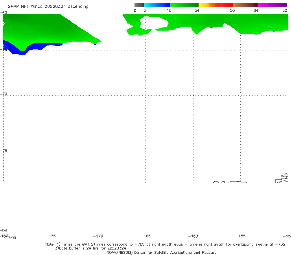291x255 pixels.
Task: Click the latitude label '-70'
Action: [4, 94]
